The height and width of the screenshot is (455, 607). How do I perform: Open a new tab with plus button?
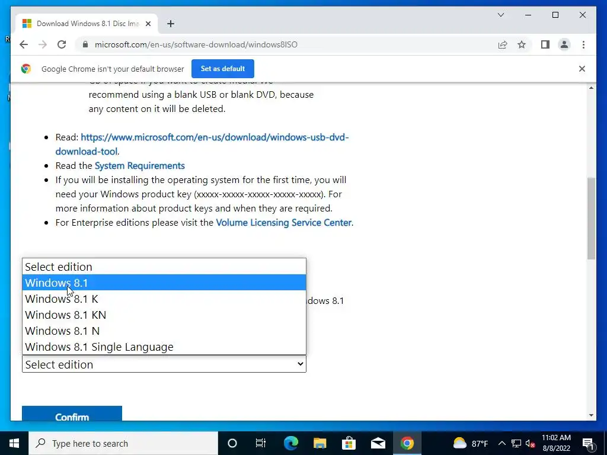click(x=170, y=24)
